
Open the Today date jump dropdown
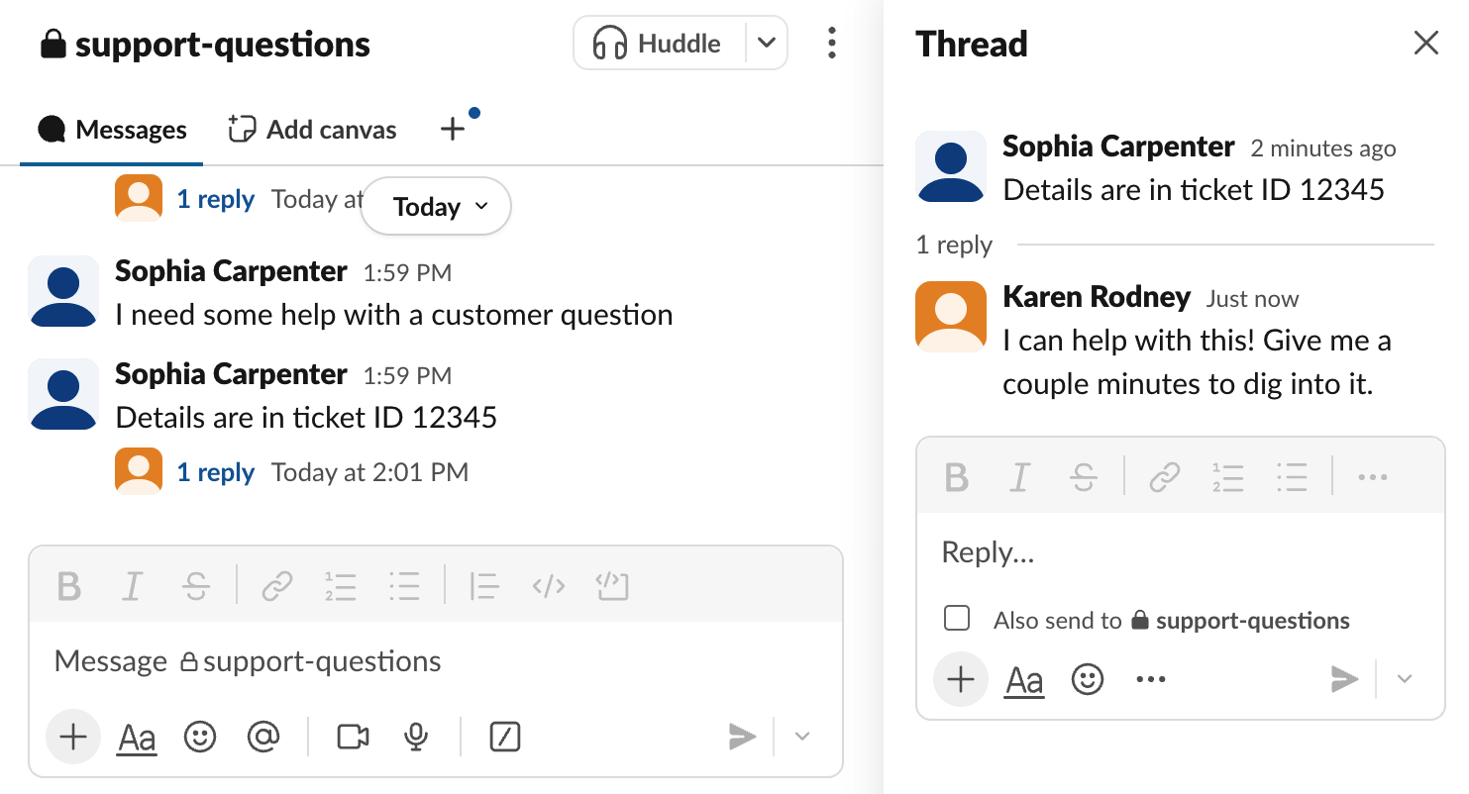[x=437, y=207]
